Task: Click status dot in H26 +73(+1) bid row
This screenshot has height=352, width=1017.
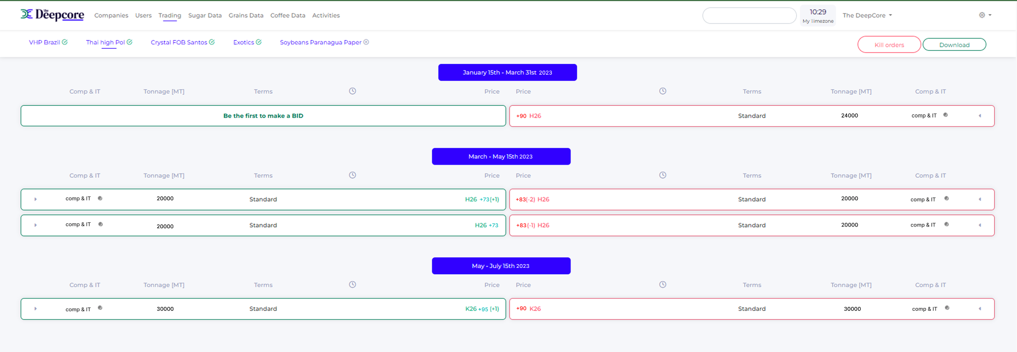Action: pos(100,198)
